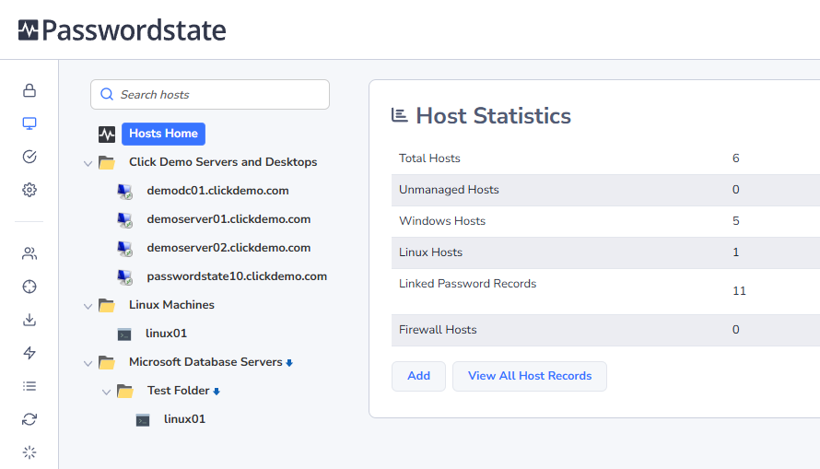Image resolution: width=820 pixels, height=469 pixels.
Task: Open the crosshair target sidebar icon
Action: [29, 287]
